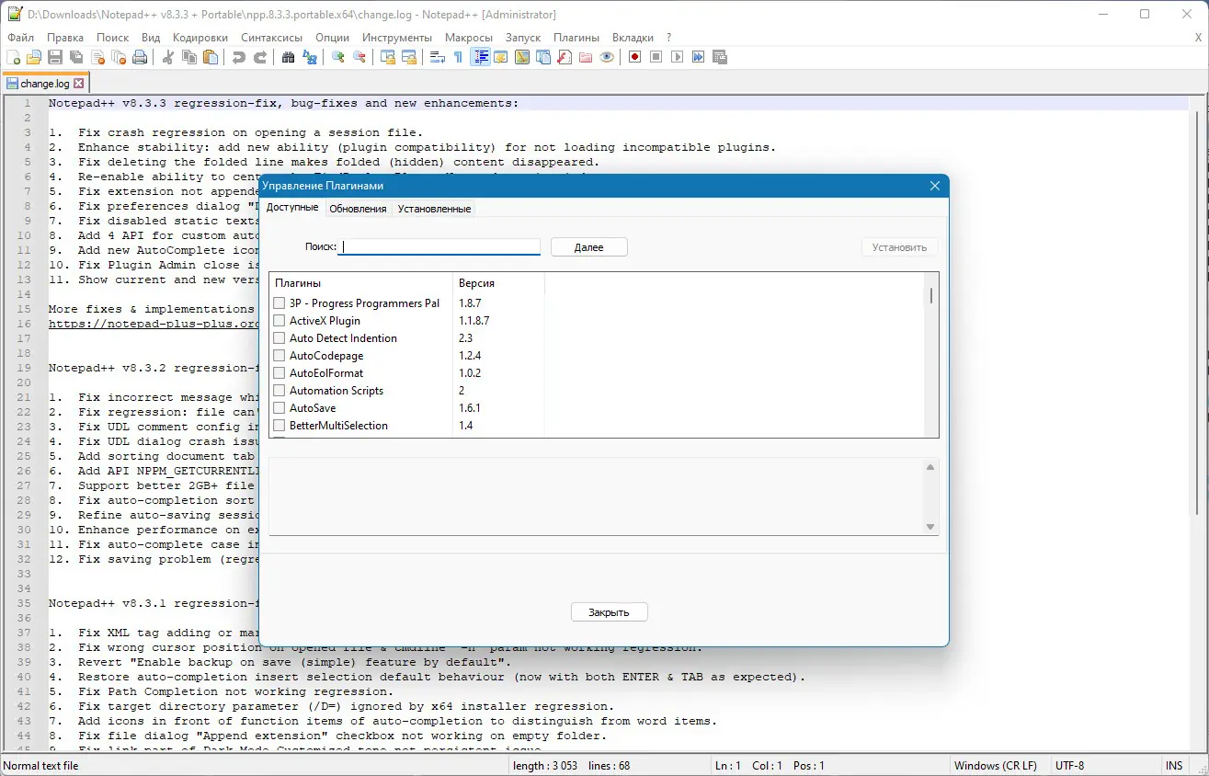Enable the AutoCodepage plugin checkbox
The width and height of the screenshot is (1209, 776).
click(x=279, y=356)
